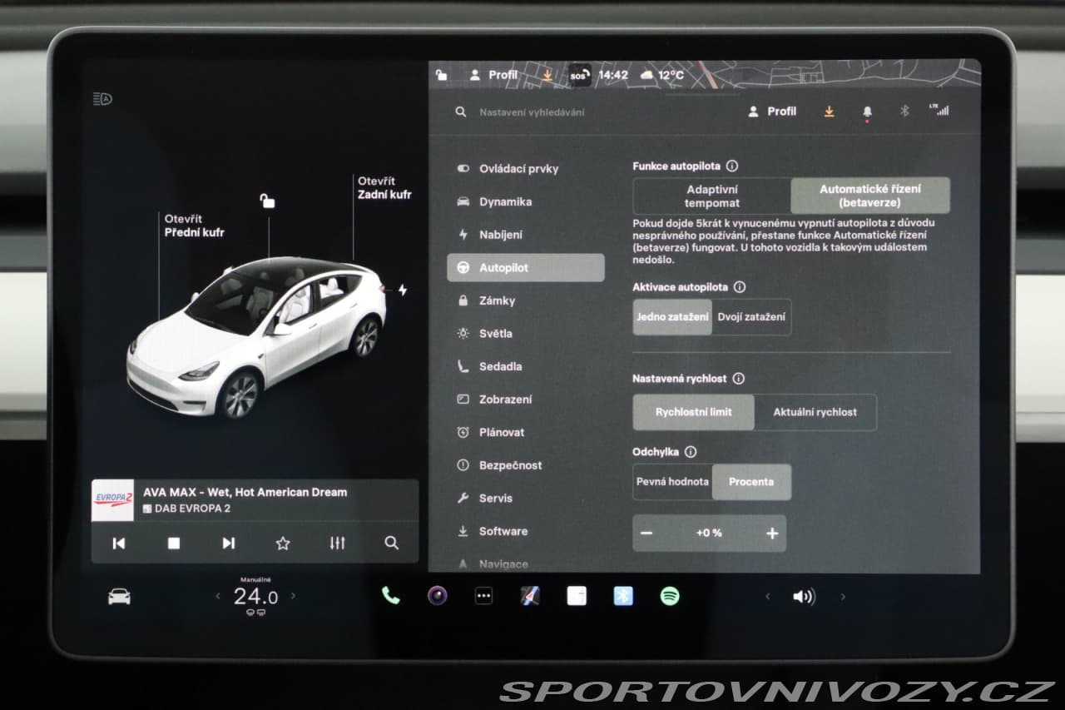This screenshot has height=710, width=1065.
Task: Open the Profil dropdown above the map
Action: (x=494, y=75)
